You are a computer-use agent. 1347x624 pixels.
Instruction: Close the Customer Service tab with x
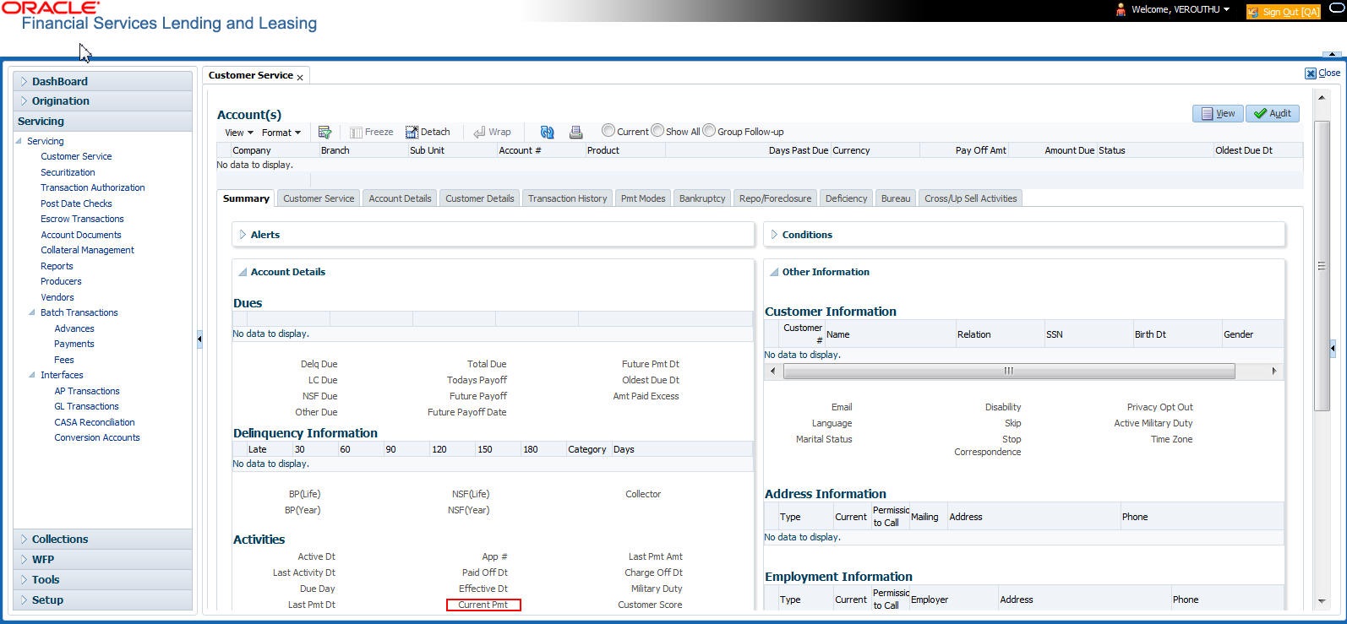tap(300, 77)
